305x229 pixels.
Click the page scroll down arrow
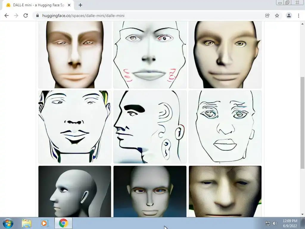[x=303, y=214]
